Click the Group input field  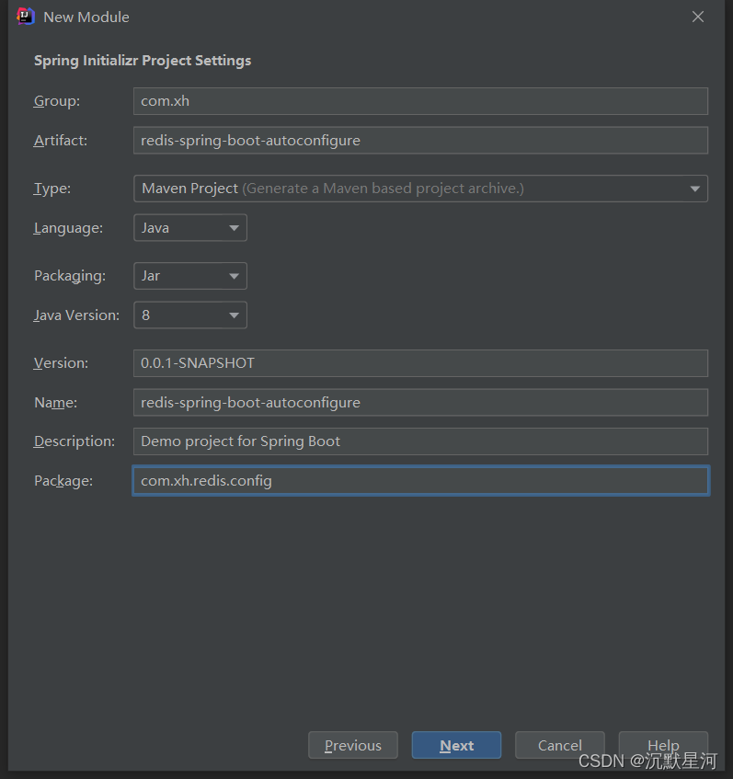(x=420, y=101)
